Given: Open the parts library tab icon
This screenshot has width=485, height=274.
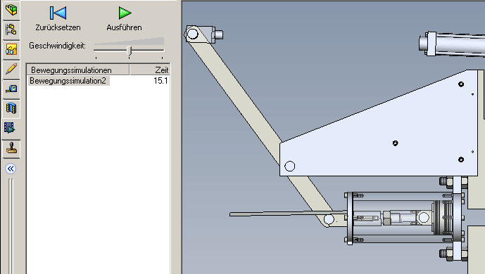Looking at the screenshot, I should (11, 10).
